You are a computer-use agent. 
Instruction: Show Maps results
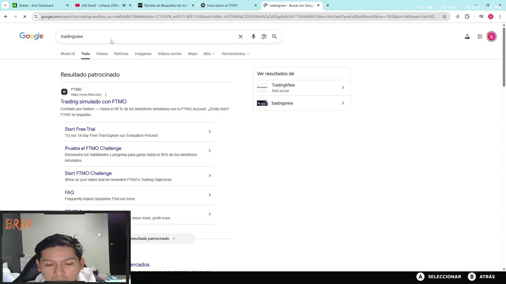pyautogui.click(x=193, y=54)
